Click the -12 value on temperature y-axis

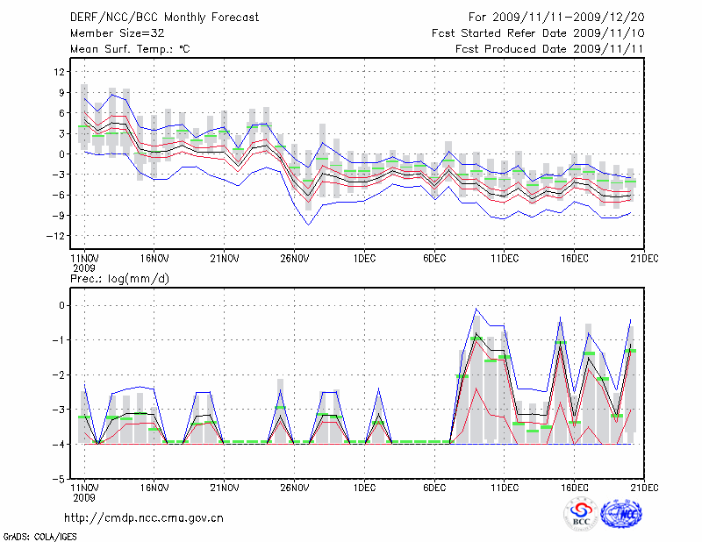click(56, 236)
